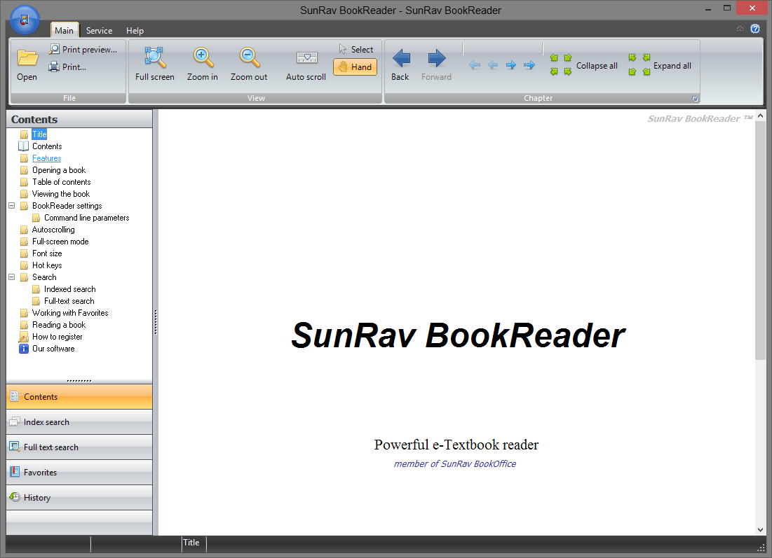Minimize the ribbon with the caret icon
Viewport: 772px width, 558px height.
(x=740, y=29)
